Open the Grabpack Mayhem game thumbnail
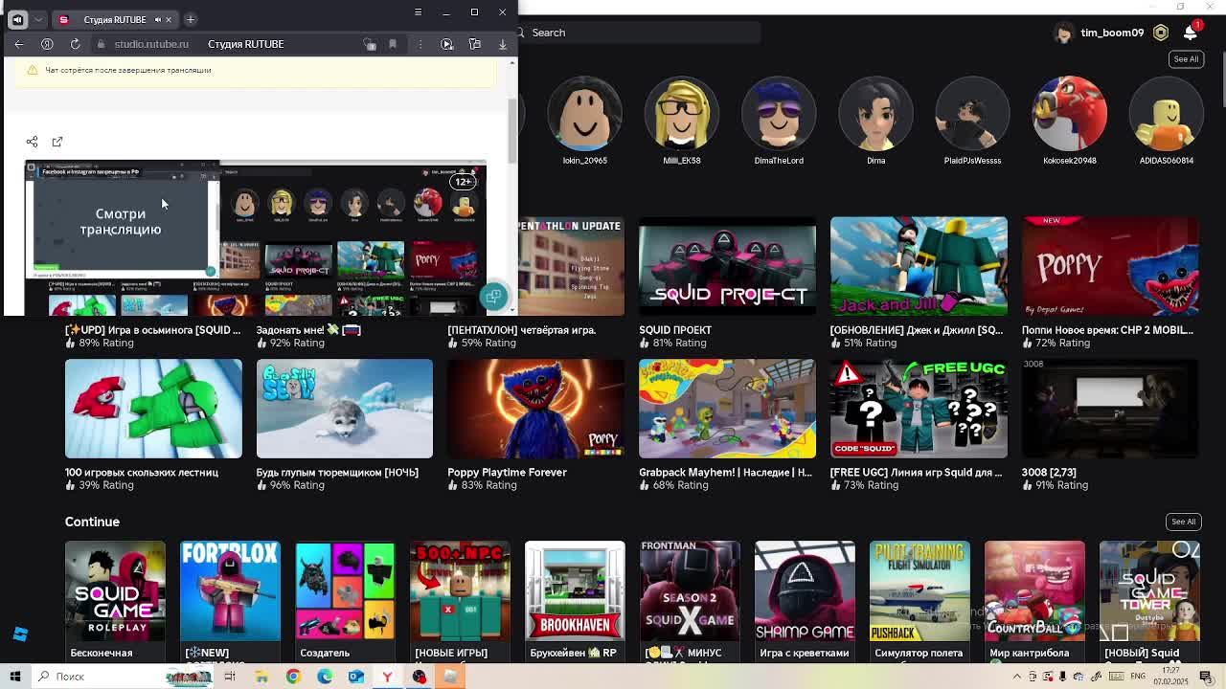The image size is (1226, 689). (727, 409)
